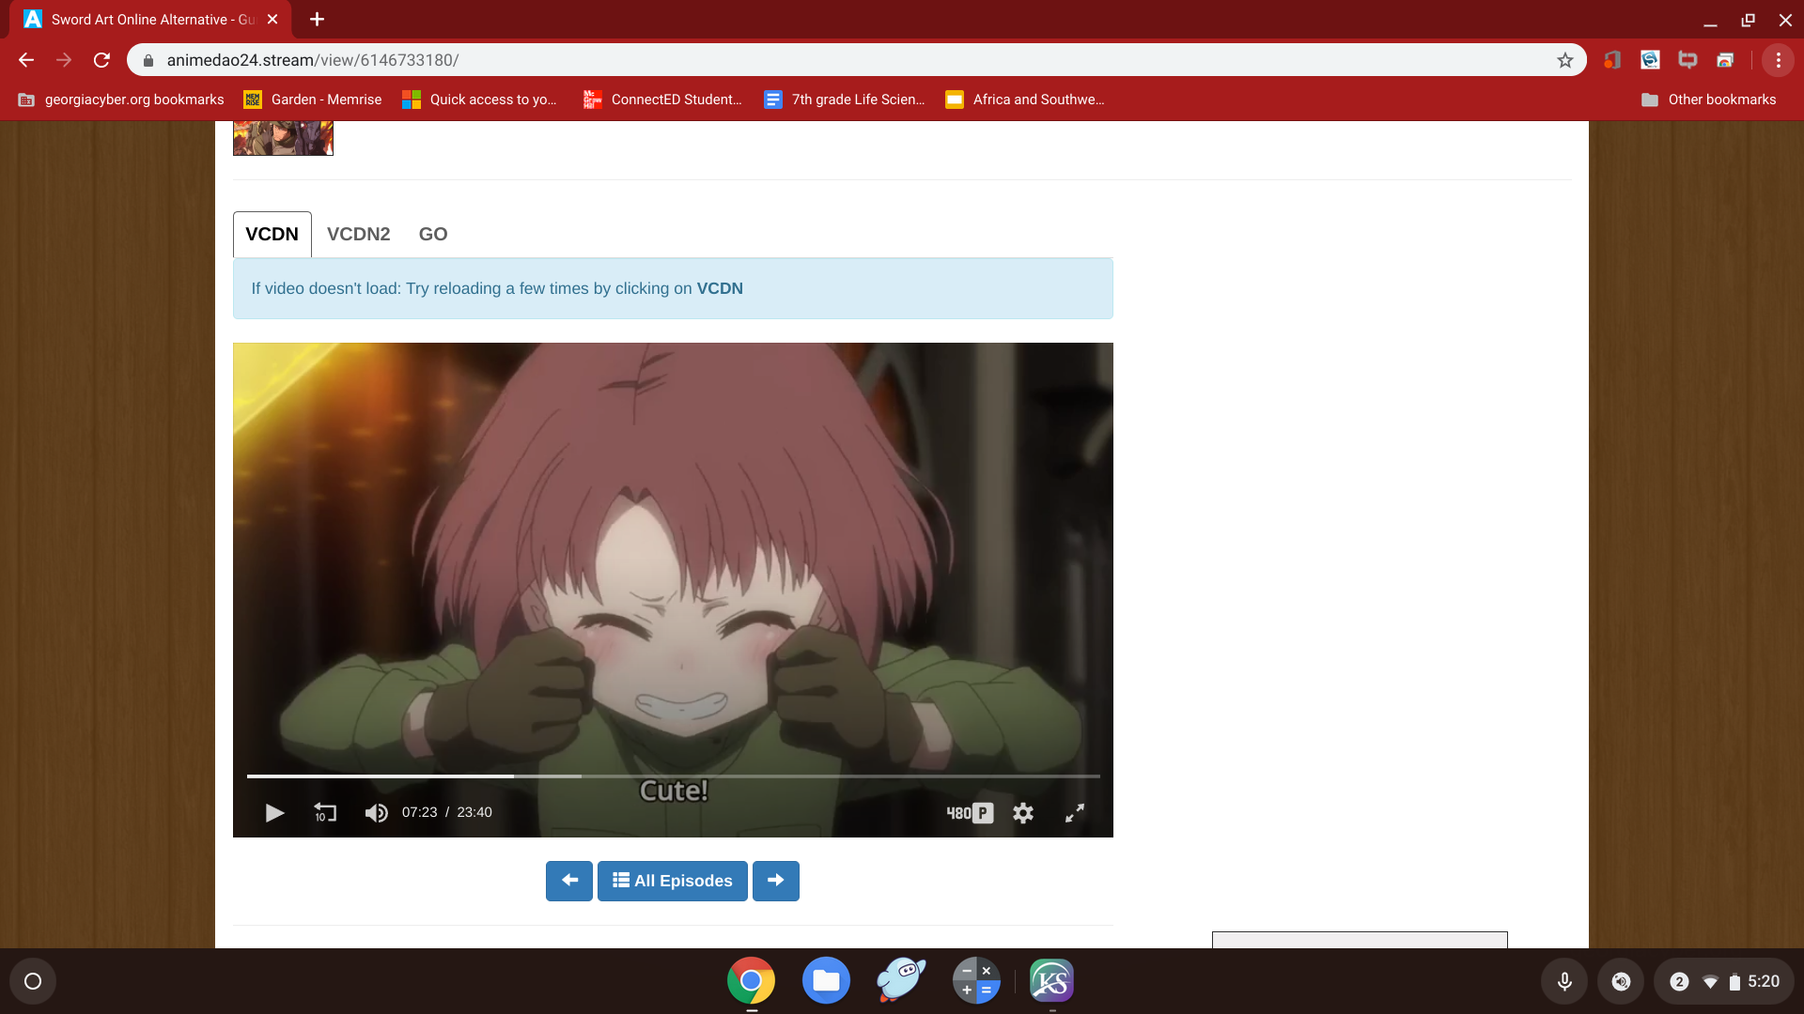Mute the video volume
The width and height of the screenshot is (1804, 1014).
pyautogui.click(x=376, y=813)
